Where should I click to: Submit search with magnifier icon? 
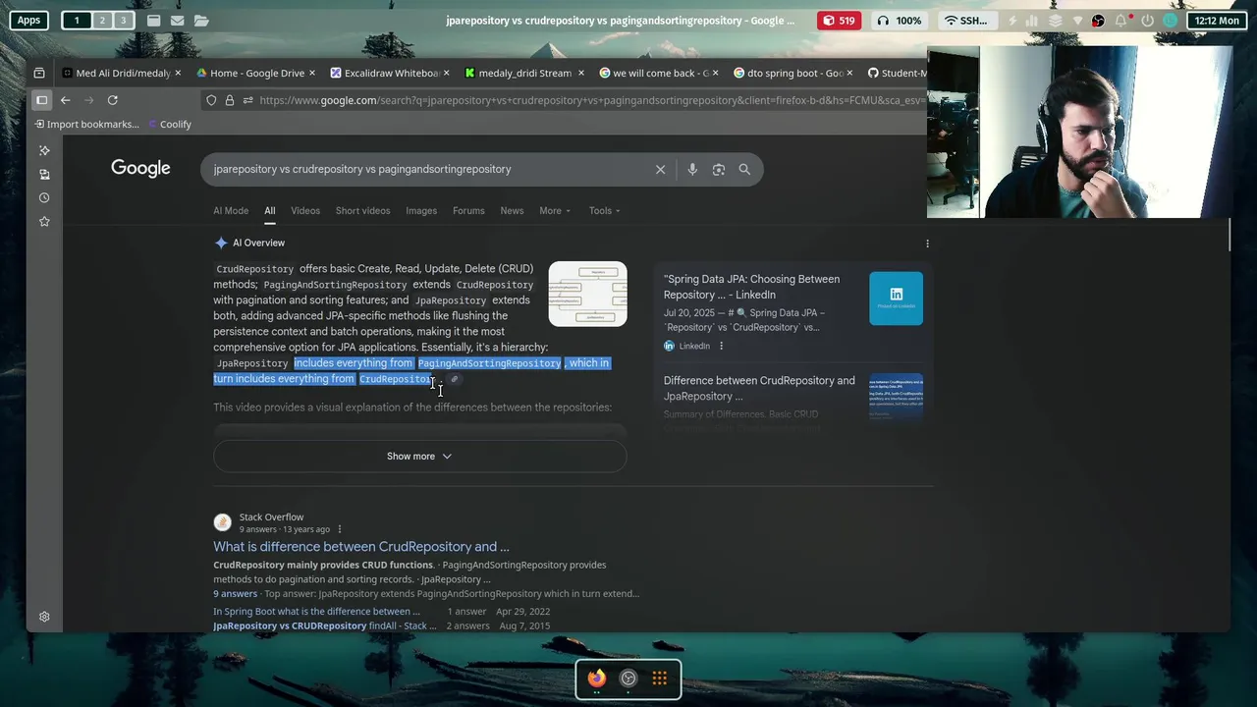744,170
